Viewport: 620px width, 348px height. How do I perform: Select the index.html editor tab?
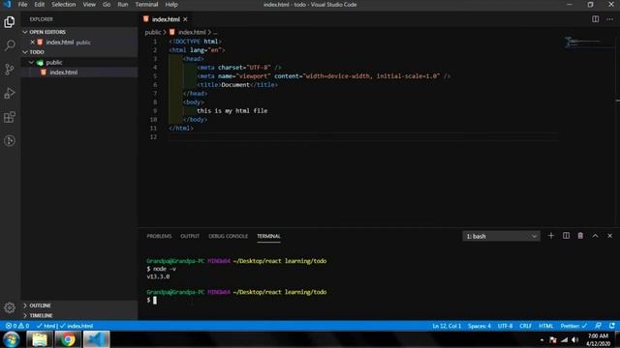pyautogui.click(x=166, y=19)
